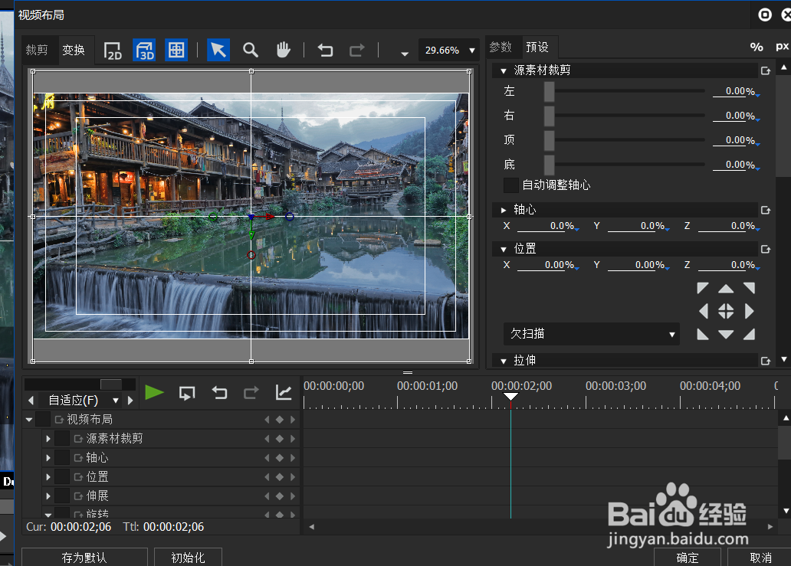Align position to top-right arrow

pos(749,288)
